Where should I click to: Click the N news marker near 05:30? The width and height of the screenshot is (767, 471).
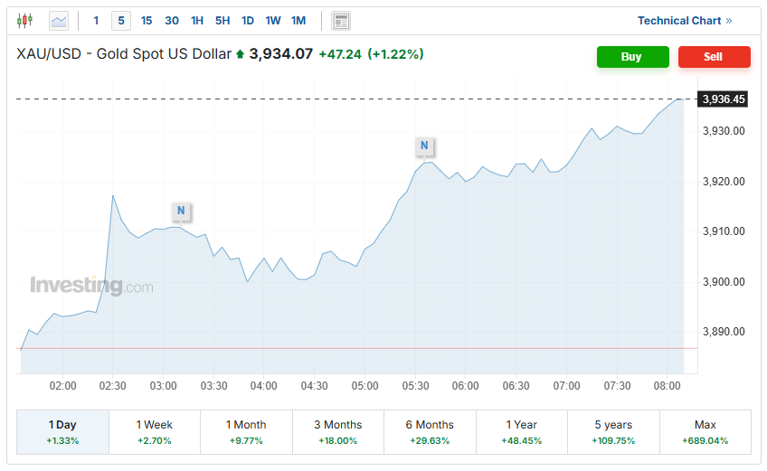(423, 146)
